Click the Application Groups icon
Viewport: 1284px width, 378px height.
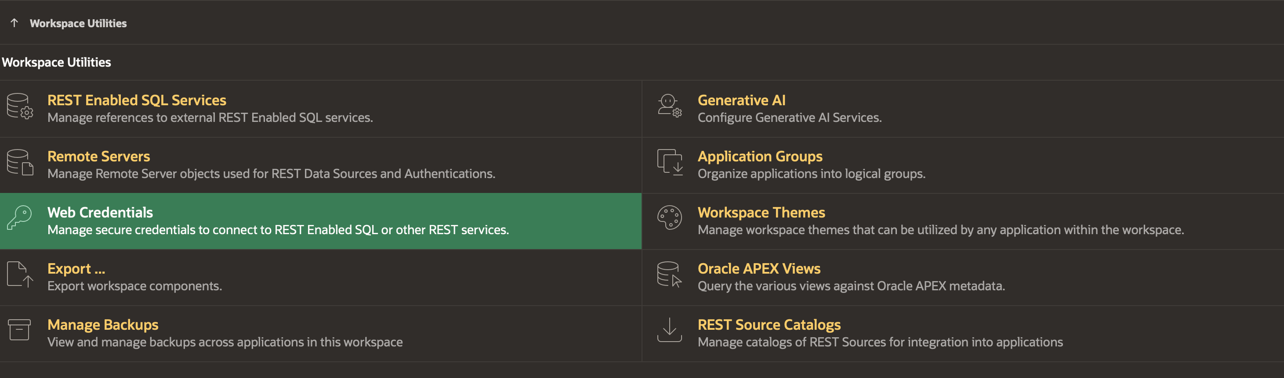tap(669, 163)
